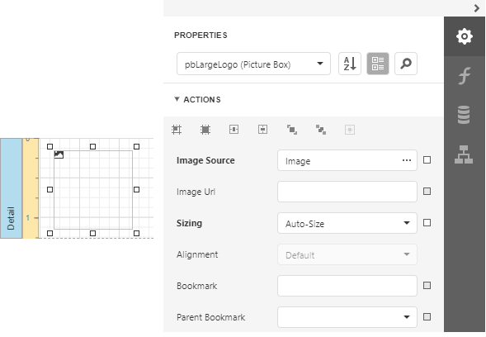Open Image Source ellipsis editor
486x337 pixels.
tap(407, 160)
